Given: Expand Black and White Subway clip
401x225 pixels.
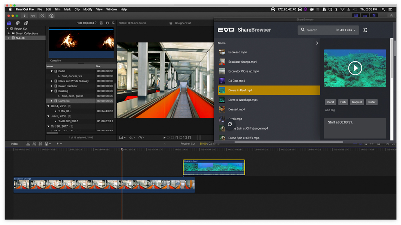Looking at the screenshot, I should tap(51, 81).
